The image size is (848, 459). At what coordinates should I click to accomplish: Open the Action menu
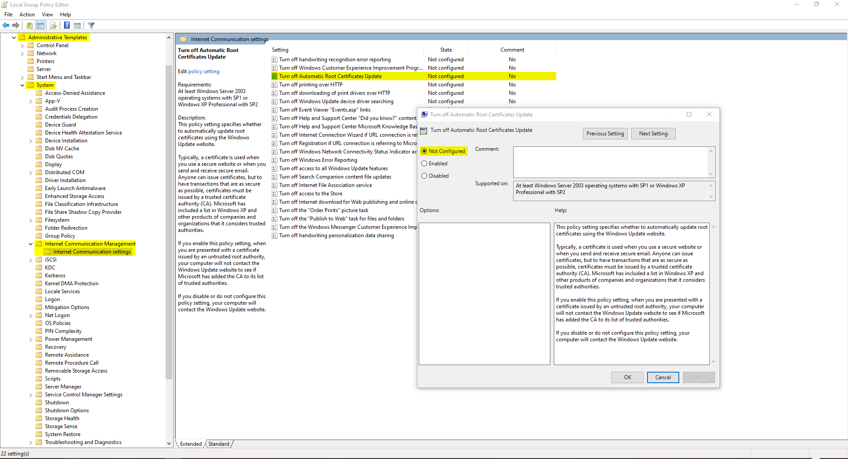click(27, 15)
